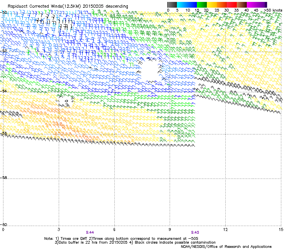Click the yellow 20-25 knots legend swatch
284x249 pixels.
click(x=212, y=5)
